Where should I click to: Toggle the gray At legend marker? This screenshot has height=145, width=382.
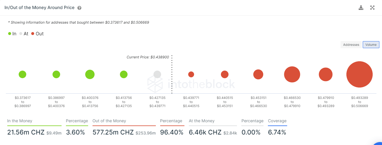pyautogui.click(x=21, y=34)
